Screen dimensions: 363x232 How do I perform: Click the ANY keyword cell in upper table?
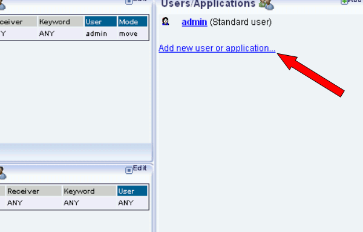tap(47, 33)
